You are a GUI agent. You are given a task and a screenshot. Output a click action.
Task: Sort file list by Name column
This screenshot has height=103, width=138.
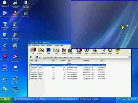click(37, 61)
